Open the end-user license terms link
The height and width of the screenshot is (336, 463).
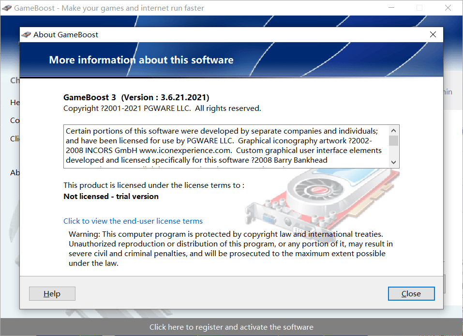(133, 221)
